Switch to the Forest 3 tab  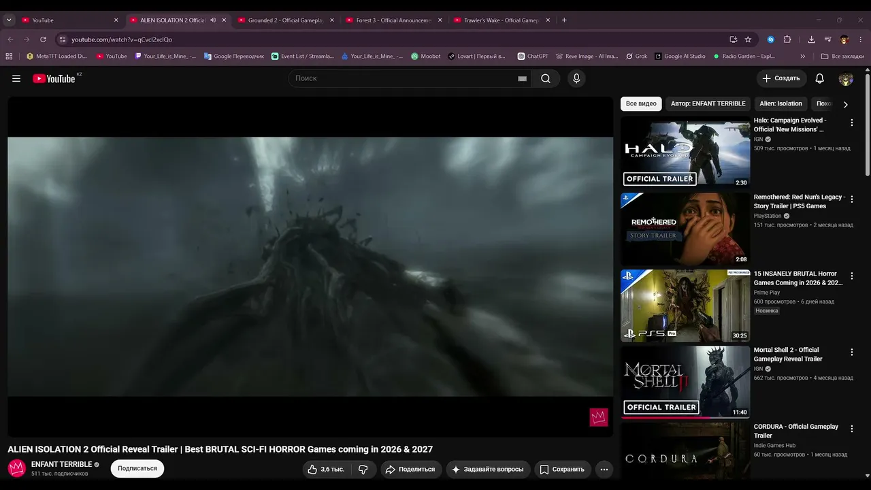(x=394, y=20)
